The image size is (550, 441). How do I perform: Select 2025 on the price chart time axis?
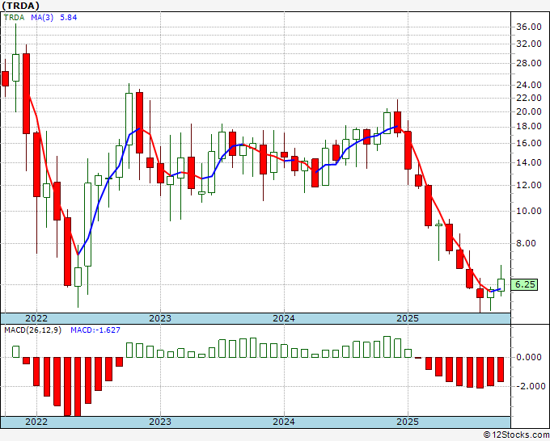(x=408, y=318)
